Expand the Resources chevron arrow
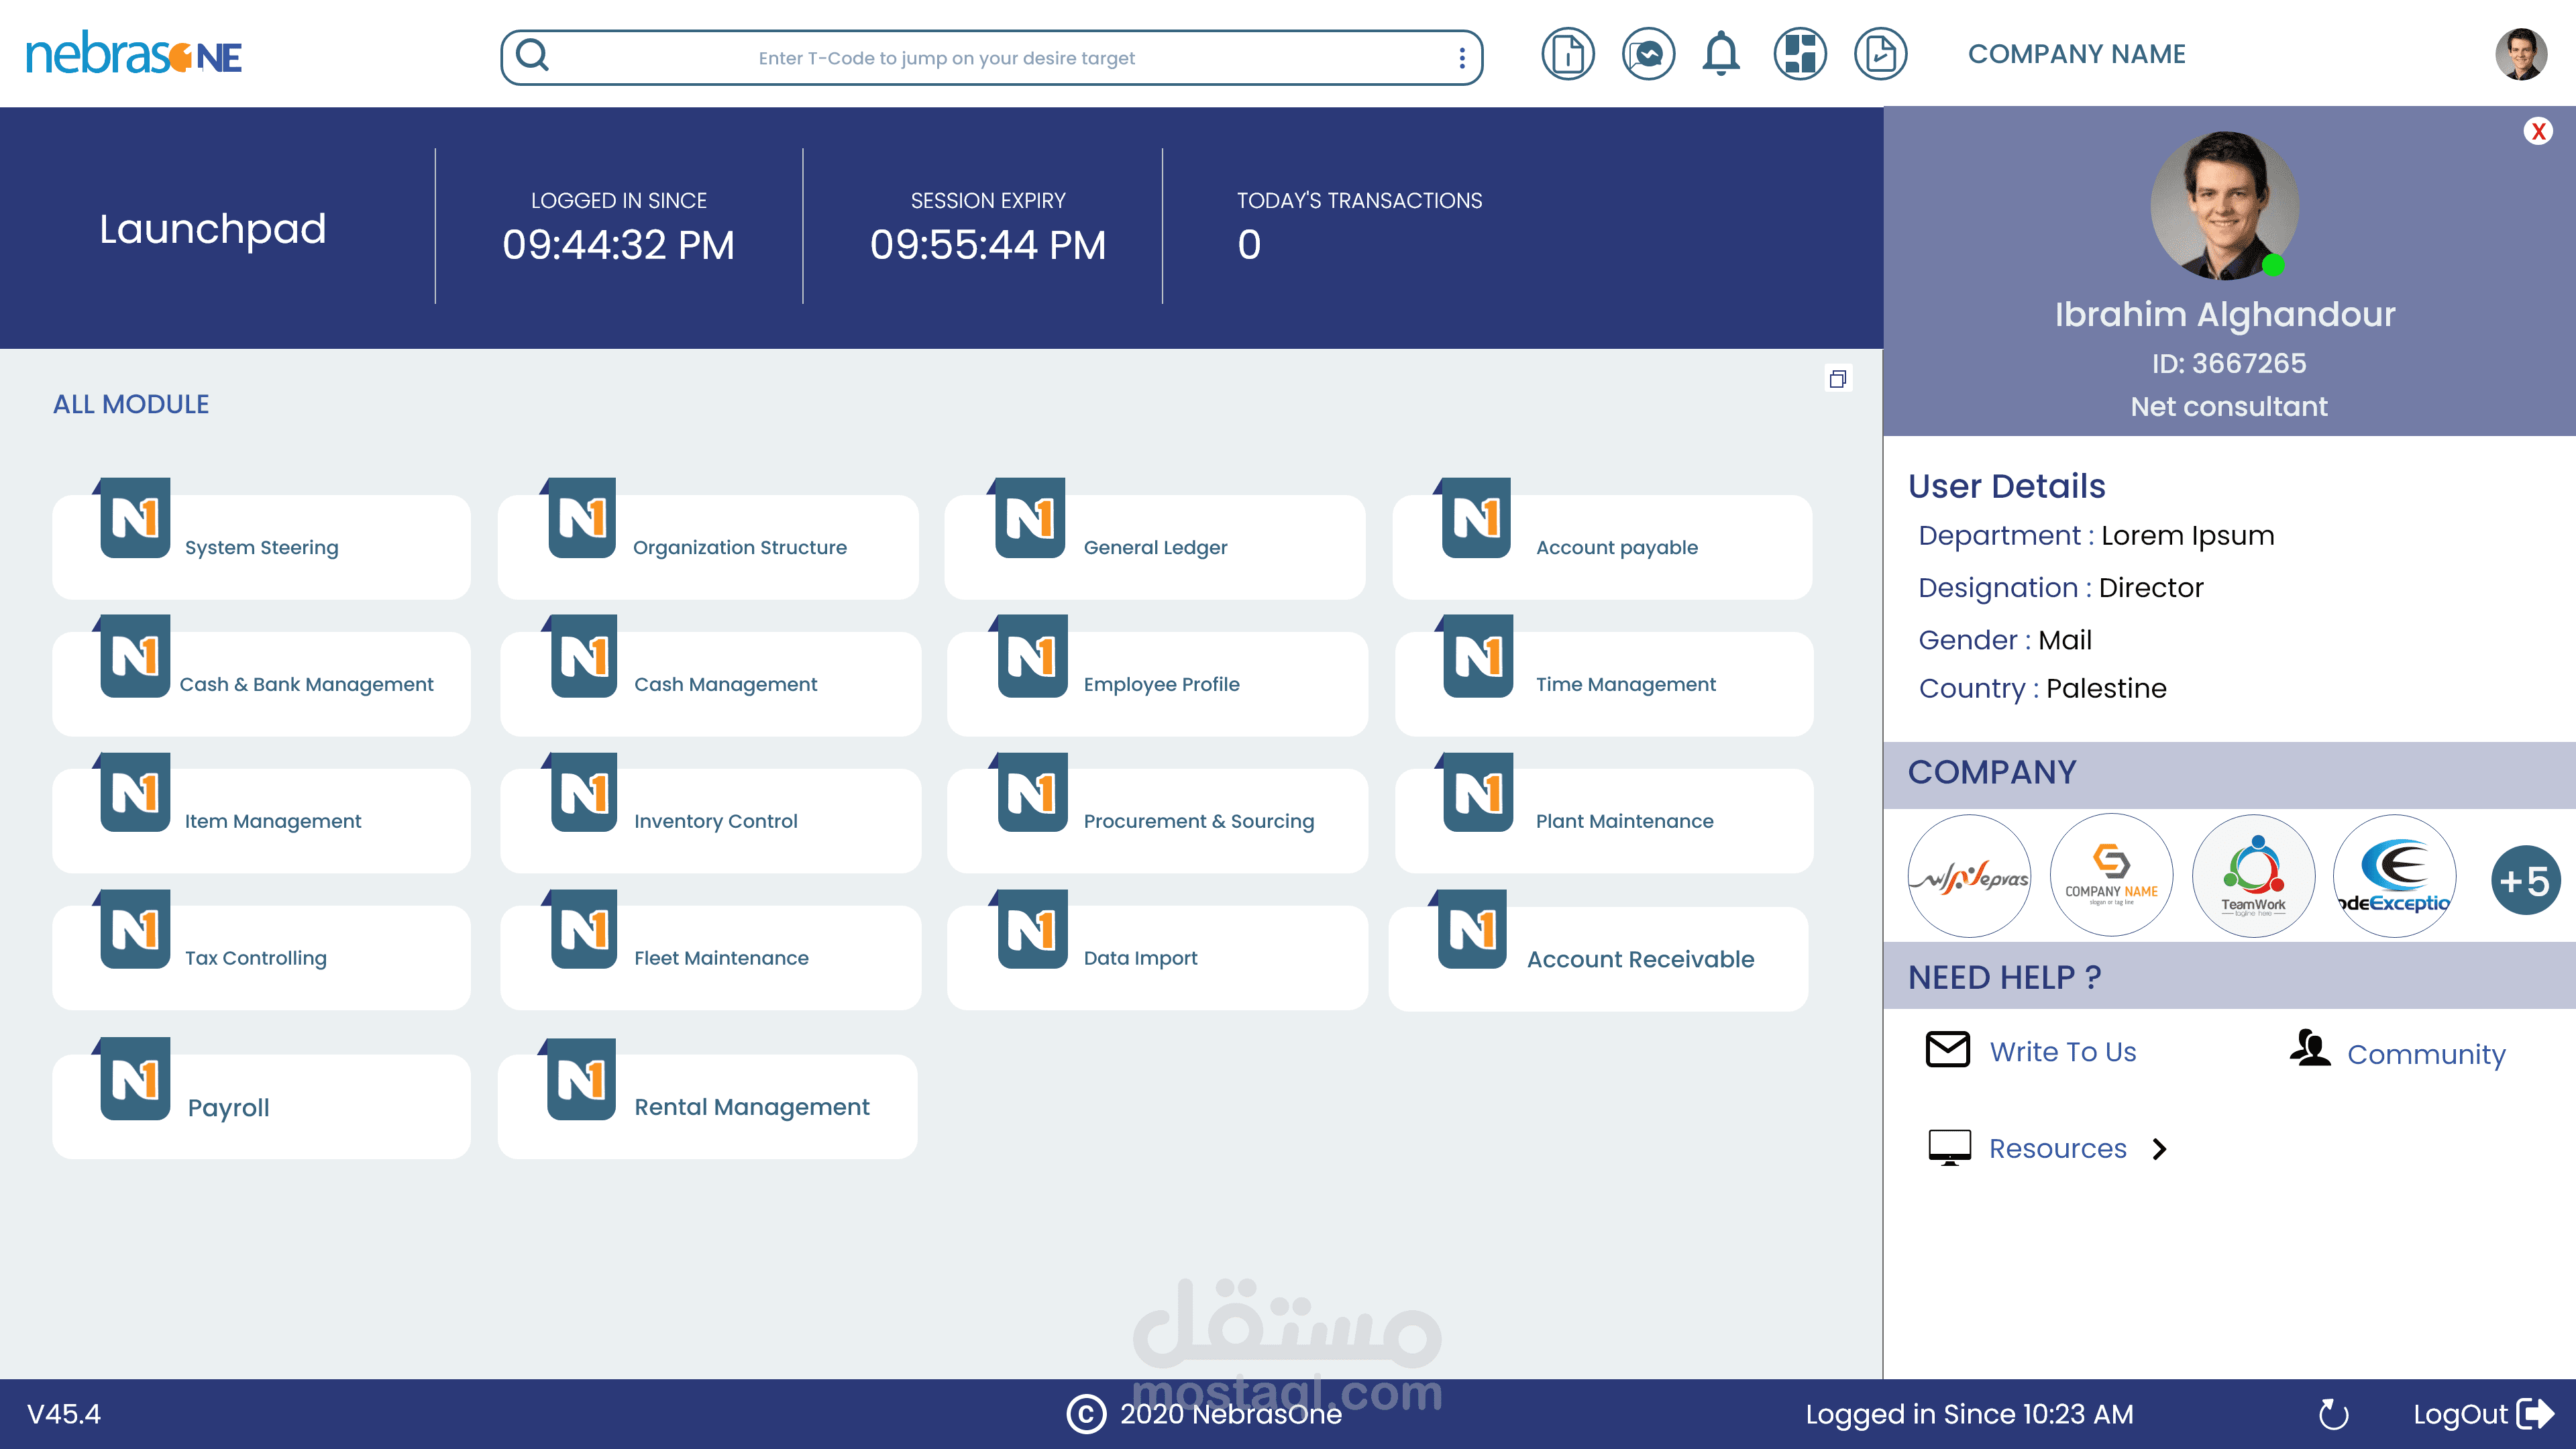The width and height of the screenshot is (2576, 1449). tap(2160, 1149)
